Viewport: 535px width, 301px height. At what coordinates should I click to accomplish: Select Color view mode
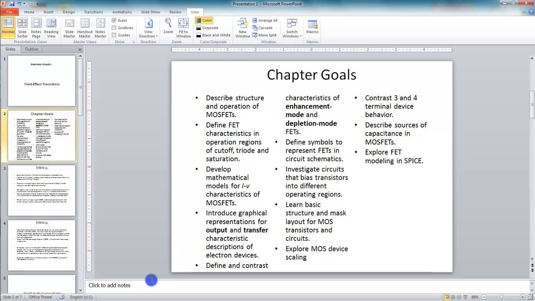point(204,20)
